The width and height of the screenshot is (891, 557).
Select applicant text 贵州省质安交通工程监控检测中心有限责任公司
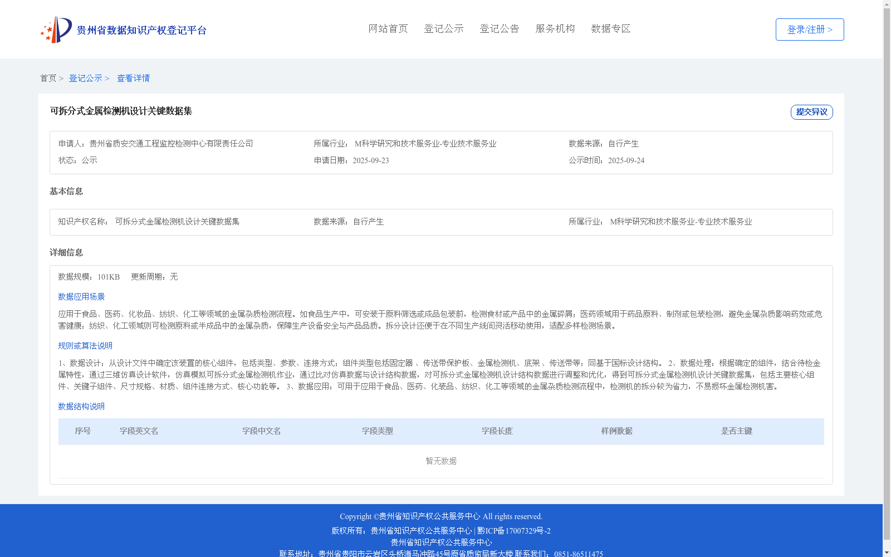pos(172,144)
